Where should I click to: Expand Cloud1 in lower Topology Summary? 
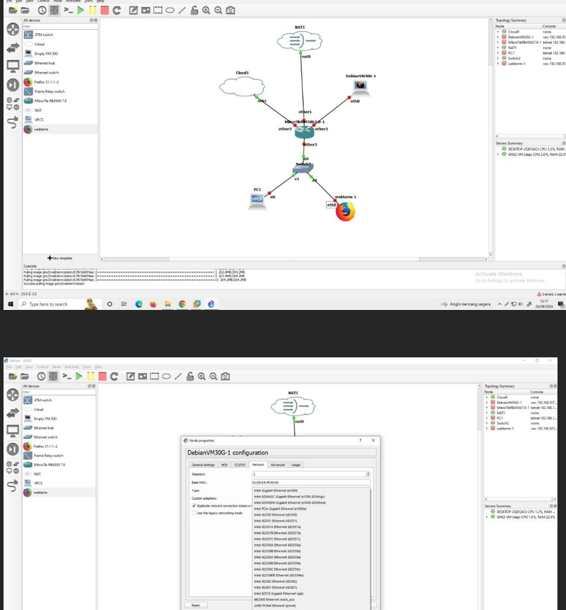click(x=487, y=397)
